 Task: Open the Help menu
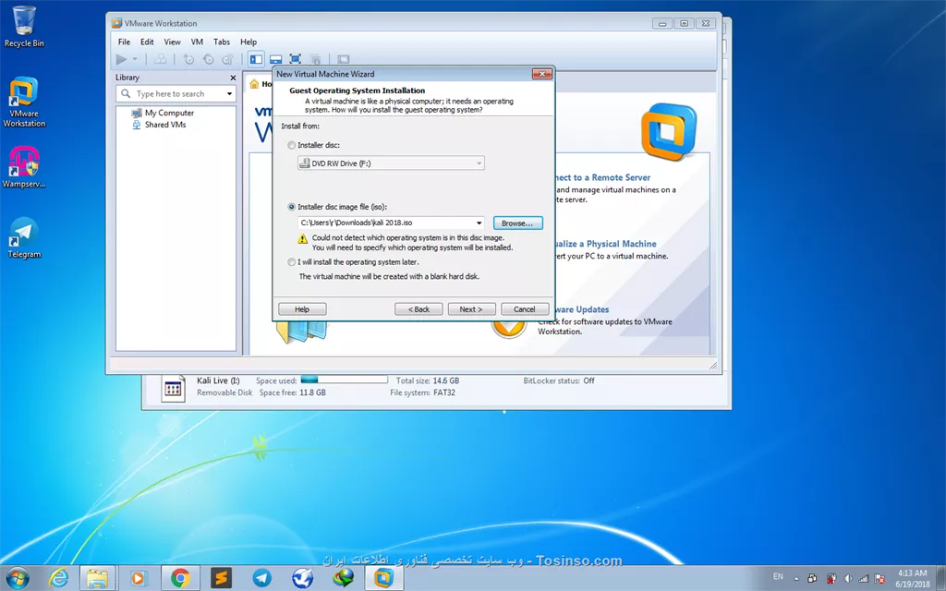tap(249, 42)
